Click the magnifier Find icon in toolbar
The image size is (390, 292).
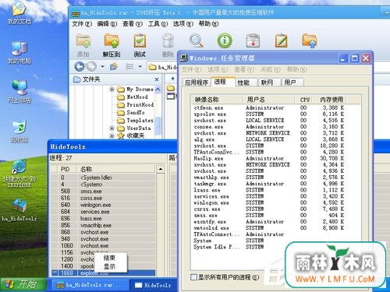pyautogui.click(x=197, y=40)
